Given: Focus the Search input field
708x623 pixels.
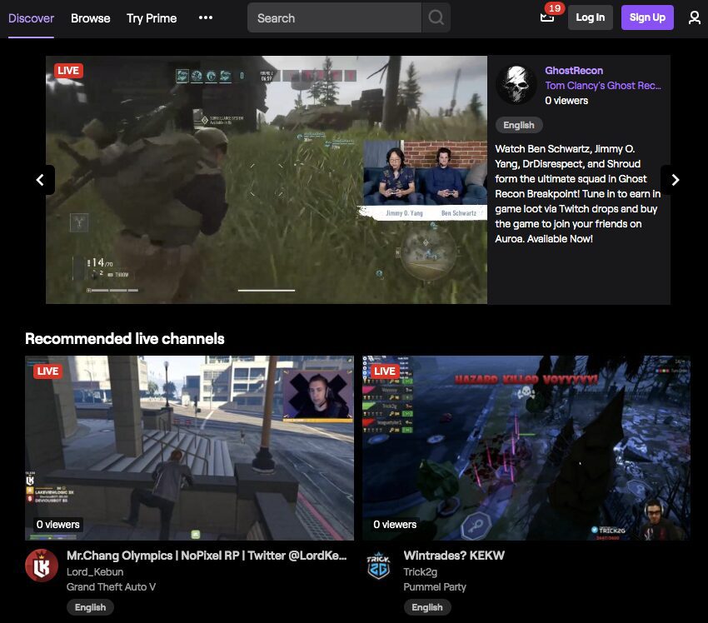Looking at the screenshot, I should [334, 17].
